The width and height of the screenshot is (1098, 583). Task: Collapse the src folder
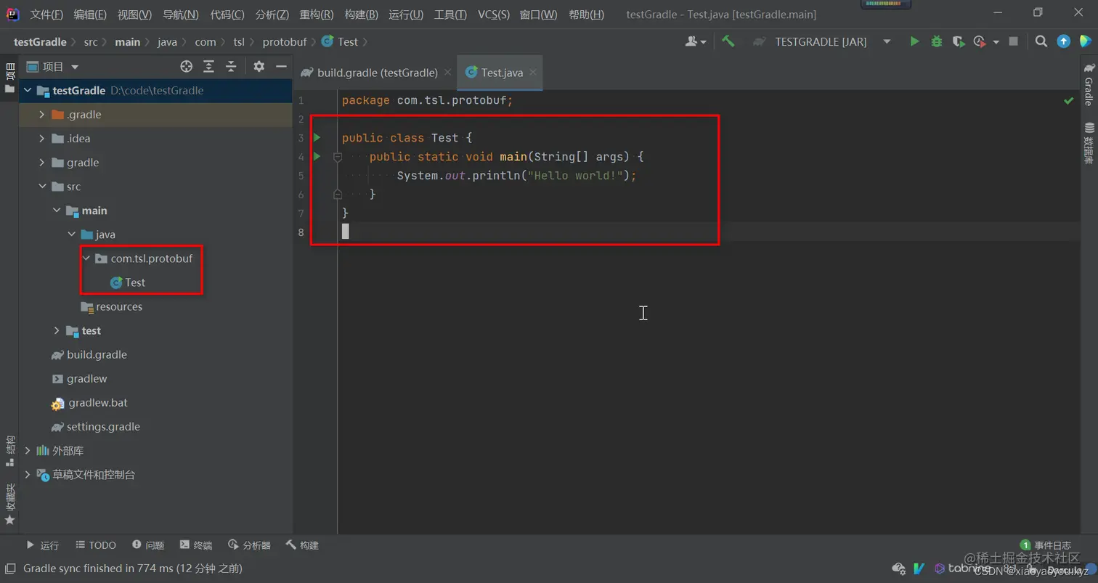[41, 187]
